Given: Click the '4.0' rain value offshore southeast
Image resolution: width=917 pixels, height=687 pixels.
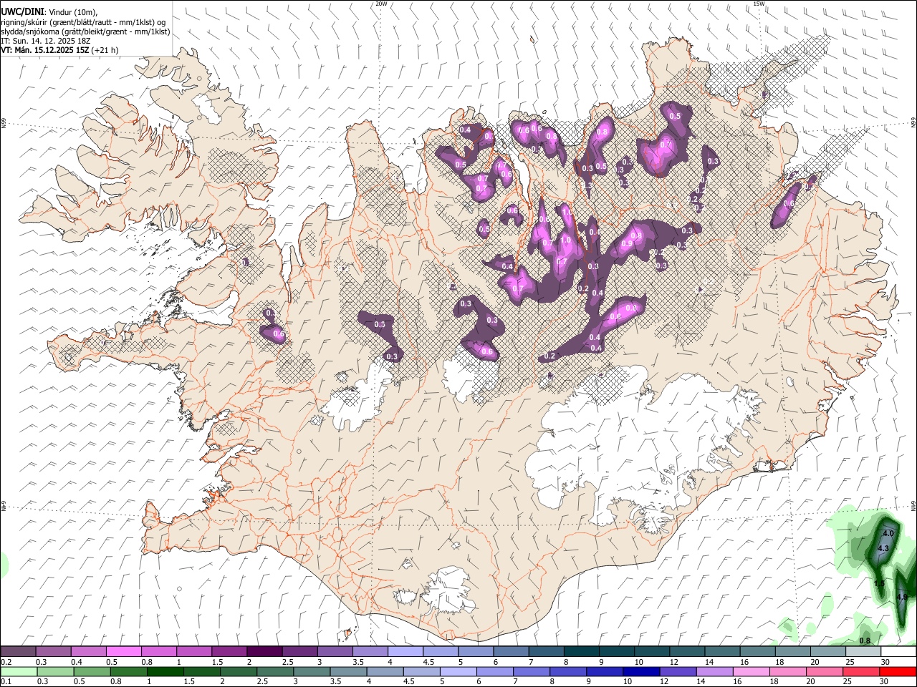Looking at the screenshot, I should pyautogui.click(x=888, y=534).
